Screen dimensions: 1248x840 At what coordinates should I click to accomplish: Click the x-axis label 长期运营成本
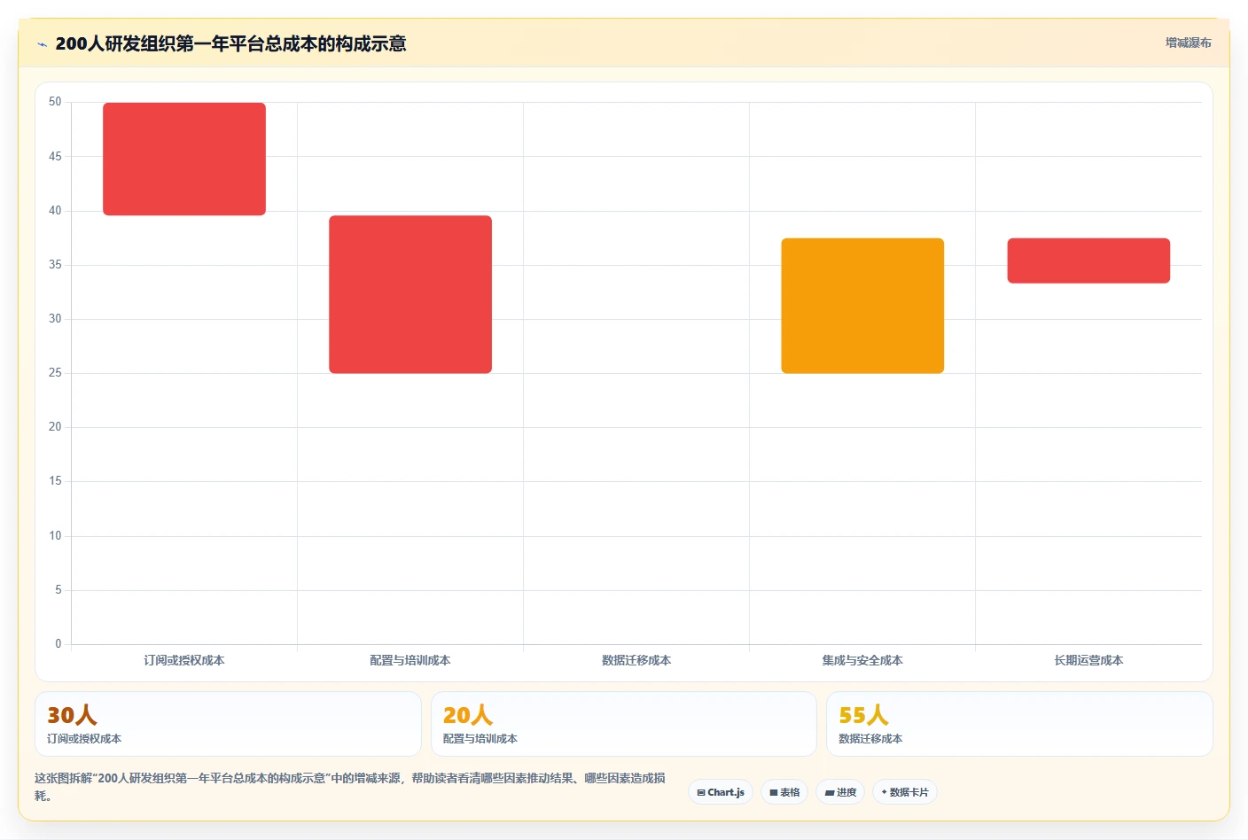1088,660
